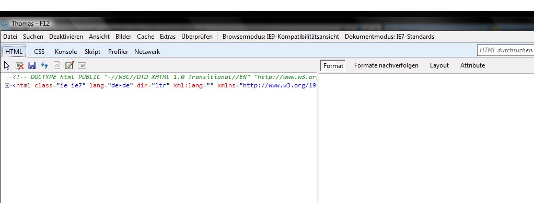Click the grayed word wrap toolbar icon
The height and width of the screenshot is (203, 534).
click(x=82, y=65)
